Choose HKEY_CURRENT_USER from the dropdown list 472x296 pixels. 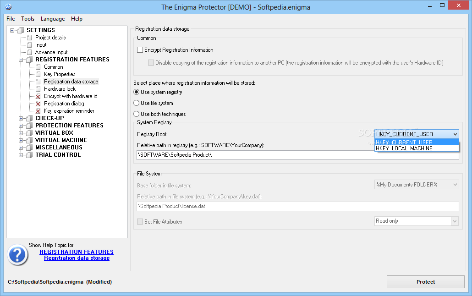[417, 142]
